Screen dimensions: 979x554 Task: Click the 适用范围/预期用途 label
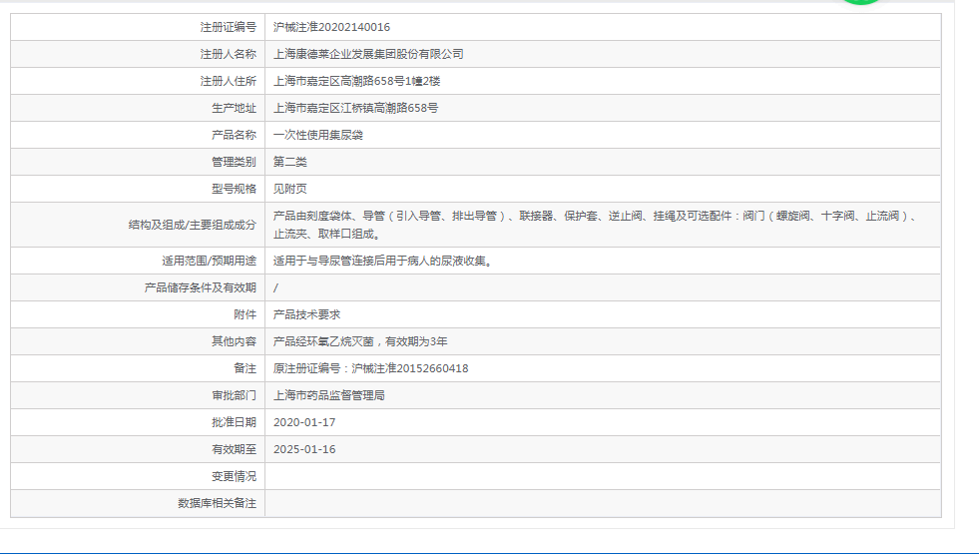(210, 262)
